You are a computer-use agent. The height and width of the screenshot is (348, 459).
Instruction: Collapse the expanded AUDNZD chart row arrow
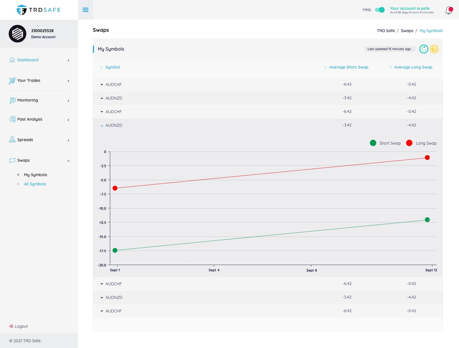tap(102, 126)
